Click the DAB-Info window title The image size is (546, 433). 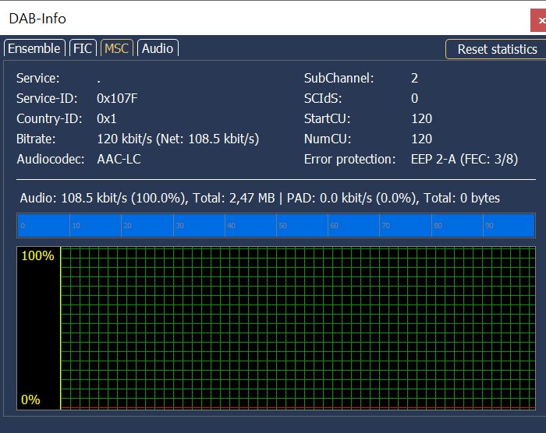click(37, 19)
